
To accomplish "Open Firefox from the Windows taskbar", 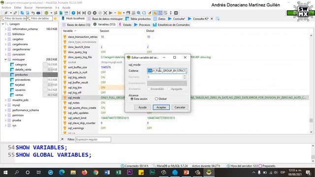I will click(x=84, y=173).
